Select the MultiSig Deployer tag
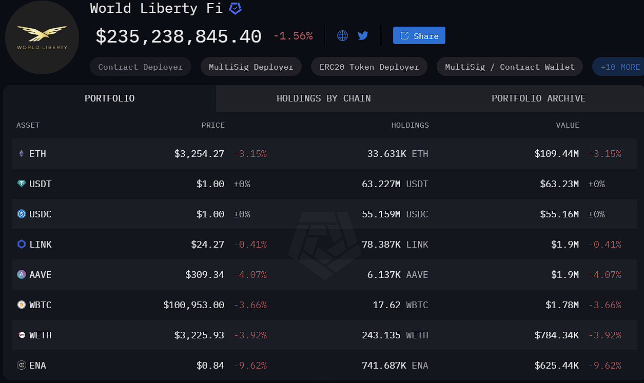The height and width of the screenshot is (383, 644). tap(251, 67)
